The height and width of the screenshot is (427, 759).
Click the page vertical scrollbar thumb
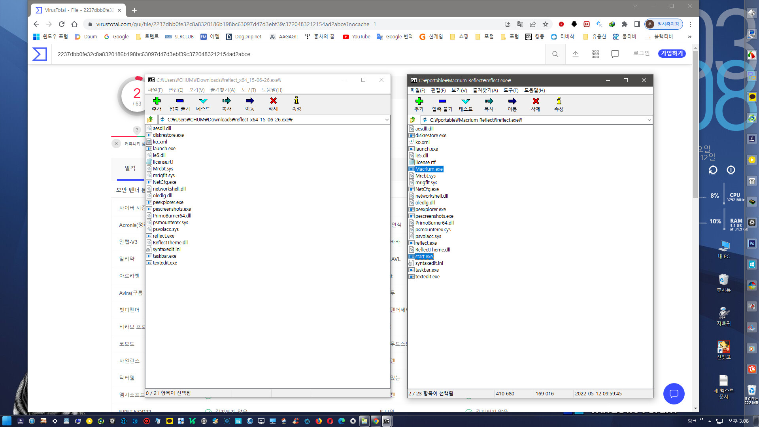[695, 125]
